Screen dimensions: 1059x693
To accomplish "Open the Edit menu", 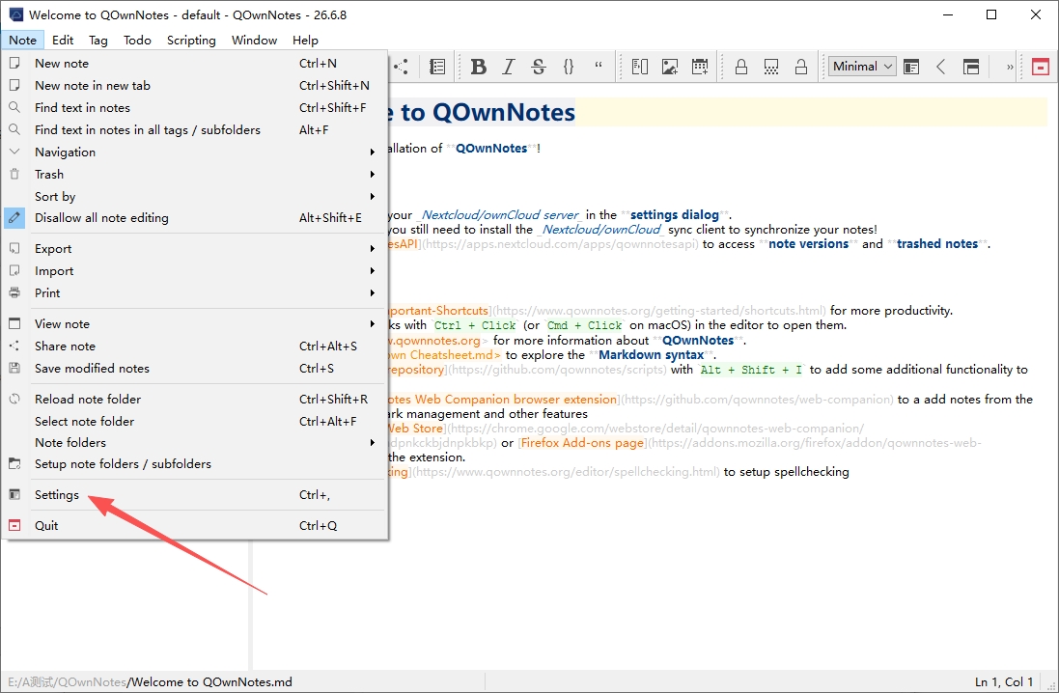I will tap(63, 40).
